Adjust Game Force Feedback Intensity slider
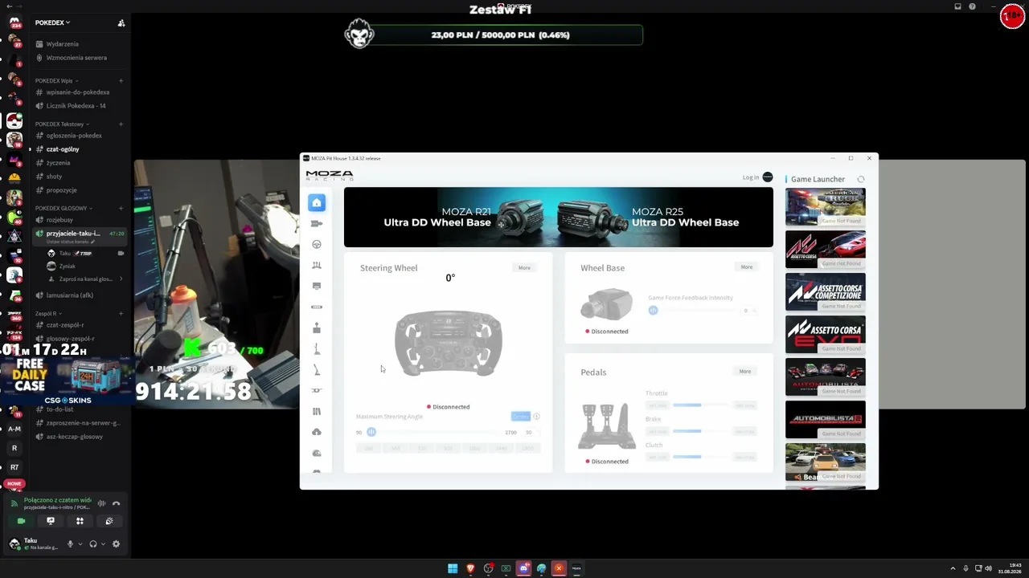1029x578 pixels. 653,311
